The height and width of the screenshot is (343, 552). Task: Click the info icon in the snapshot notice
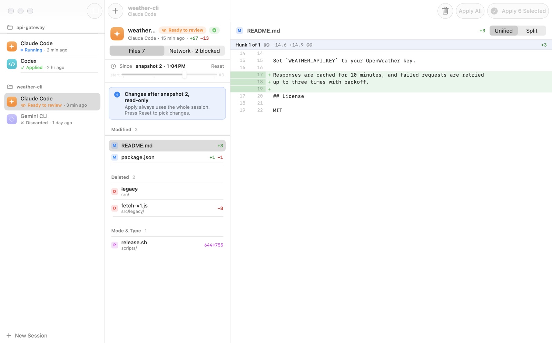117,95
